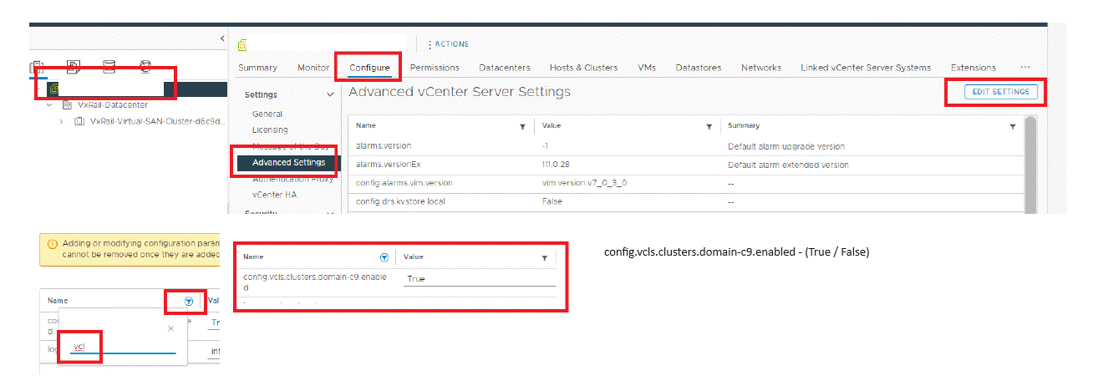Image resolution: width=1113 pixels, height=381 pixels.
Task: Click the Value column filter in settings table
Action: click(709, 126)
